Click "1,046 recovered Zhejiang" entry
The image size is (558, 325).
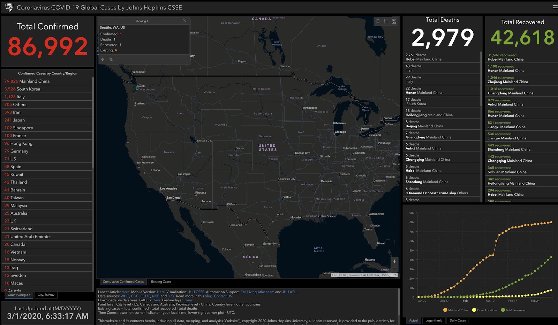[x=521, y=80]
